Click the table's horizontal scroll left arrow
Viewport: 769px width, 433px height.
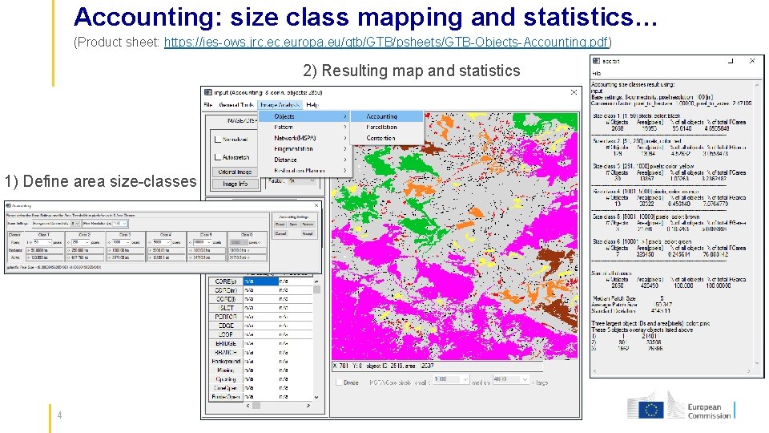248,406
